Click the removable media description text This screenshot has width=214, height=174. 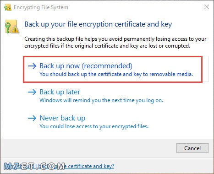click(x=116, y=74)
